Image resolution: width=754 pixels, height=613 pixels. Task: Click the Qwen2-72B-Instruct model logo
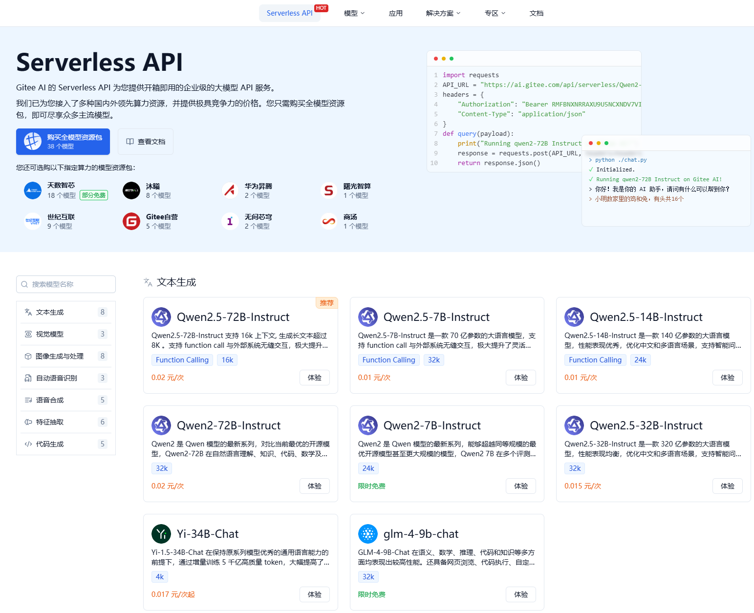click(x=161, y=425)
